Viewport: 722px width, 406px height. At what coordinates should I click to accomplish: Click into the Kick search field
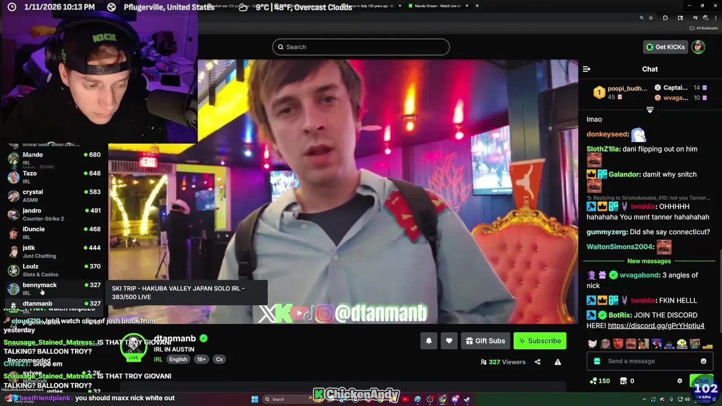tap(361, 47)
